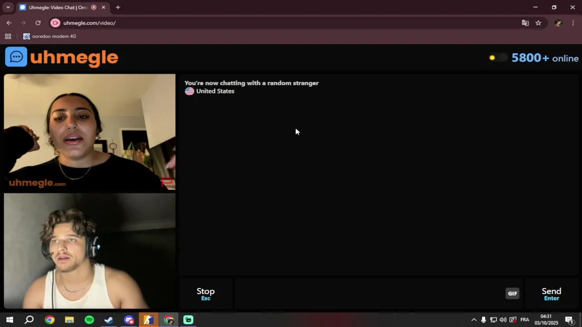Reload the current page
This screenshot has width=582, height=327.
pyautogui.click(x=38, y=23)
